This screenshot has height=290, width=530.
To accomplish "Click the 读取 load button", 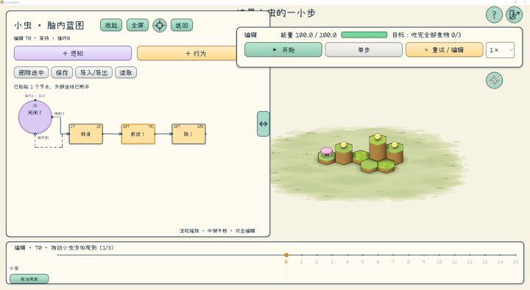I will [126, 73].
